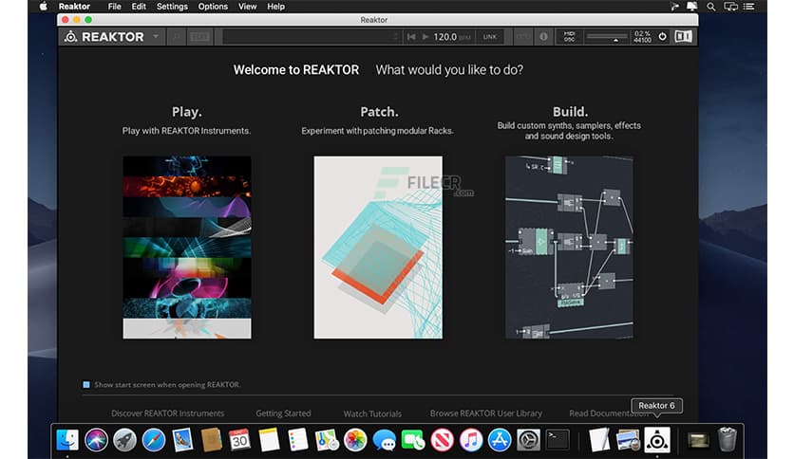Screen dimensions: 794x459
Task: Click the Play. heading
Action: point(187,112)
